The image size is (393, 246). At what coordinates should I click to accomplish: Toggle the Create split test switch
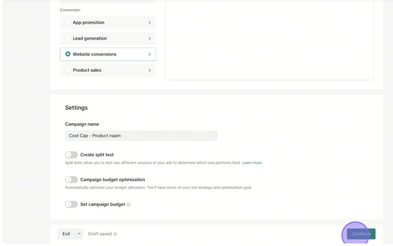[71, 155]
